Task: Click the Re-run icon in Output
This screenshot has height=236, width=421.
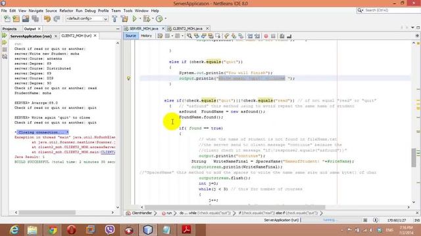Action: 5,35
